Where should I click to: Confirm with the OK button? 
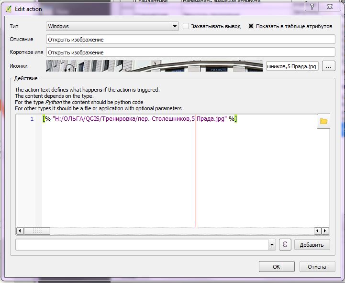tap(277, 267)
